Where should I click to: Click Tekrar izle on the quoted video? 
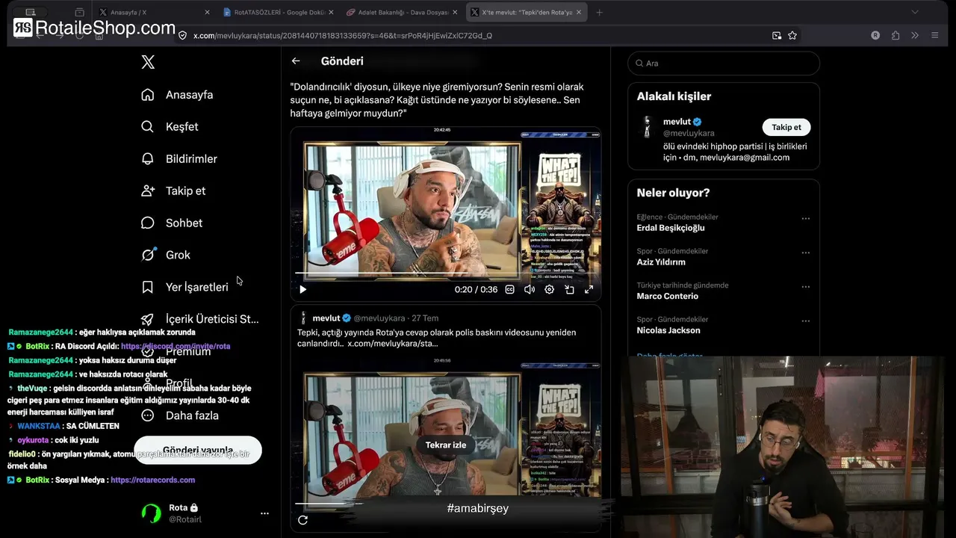pos(446,445)
